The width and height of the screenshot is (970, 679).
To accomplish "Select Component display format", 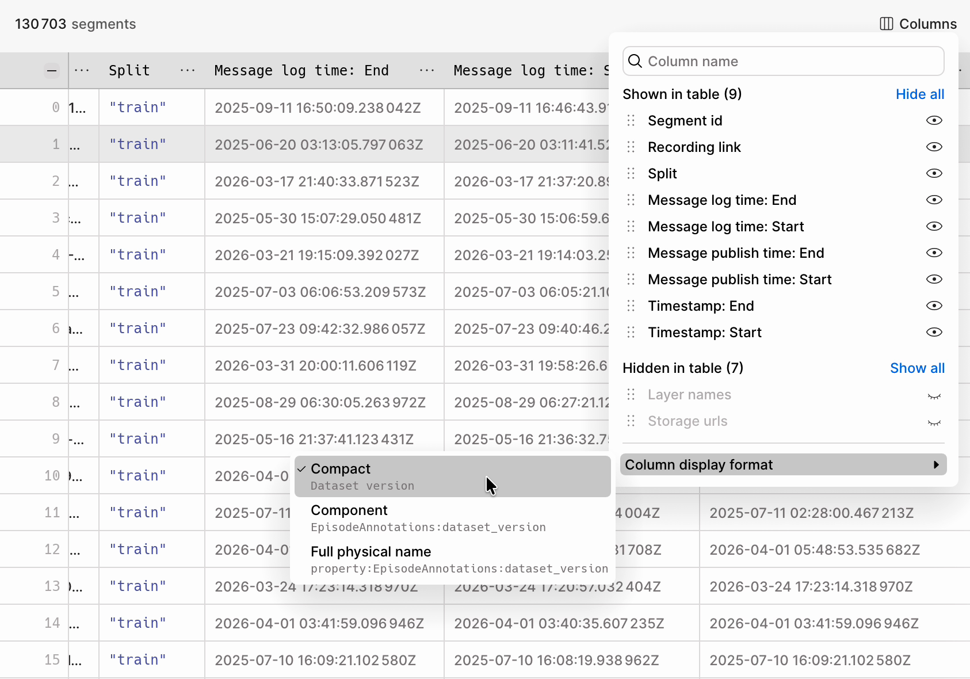I will 452,518.
